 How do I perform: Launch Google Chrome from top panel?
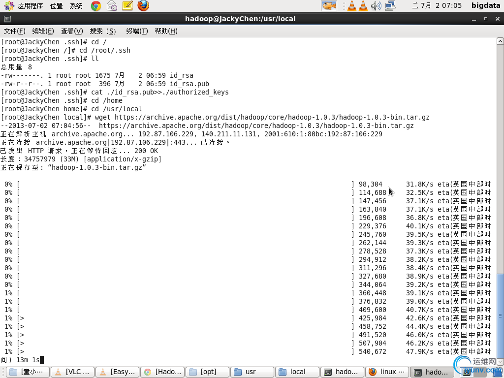click(96, 6)
